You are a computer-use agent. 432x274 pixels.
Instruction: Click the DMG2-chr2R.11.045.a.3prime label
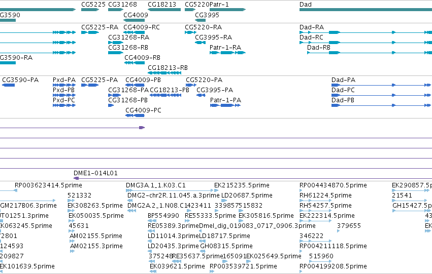(174, 195)
